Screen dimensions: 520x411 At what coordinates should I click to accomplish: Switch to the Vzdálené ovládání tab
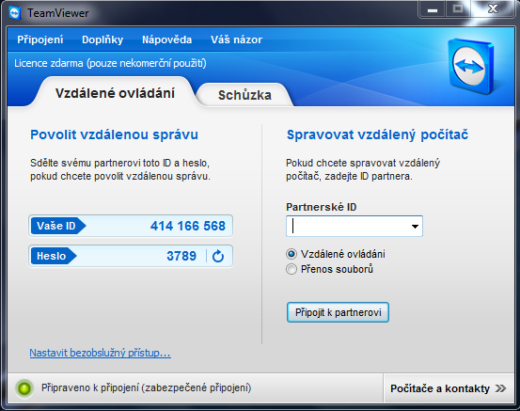(115, 93)
